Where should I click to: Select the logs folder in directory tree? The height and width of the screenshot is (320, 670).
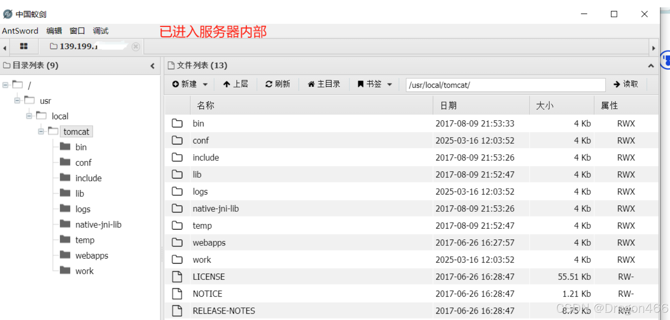click(x=83, y=209)
